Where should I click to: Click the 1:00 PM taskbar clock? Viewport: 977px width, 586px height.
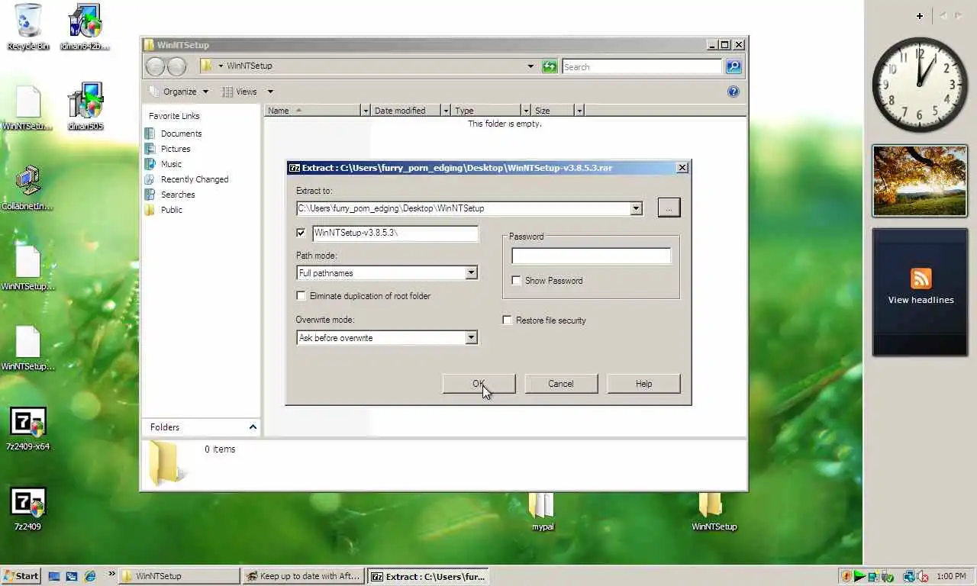click(950, 576)
